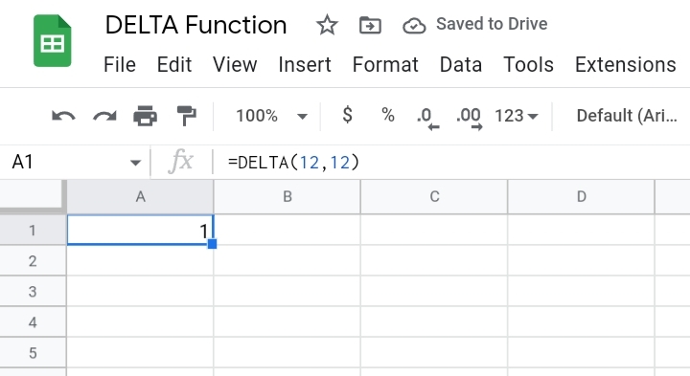Click the Print icon

click(x=146, y=116)
